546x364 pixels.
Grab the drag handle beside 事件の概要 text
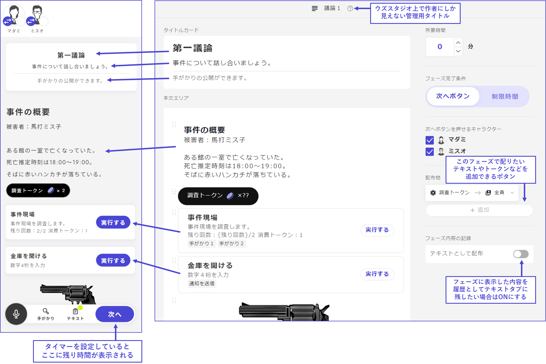[174, 125]
